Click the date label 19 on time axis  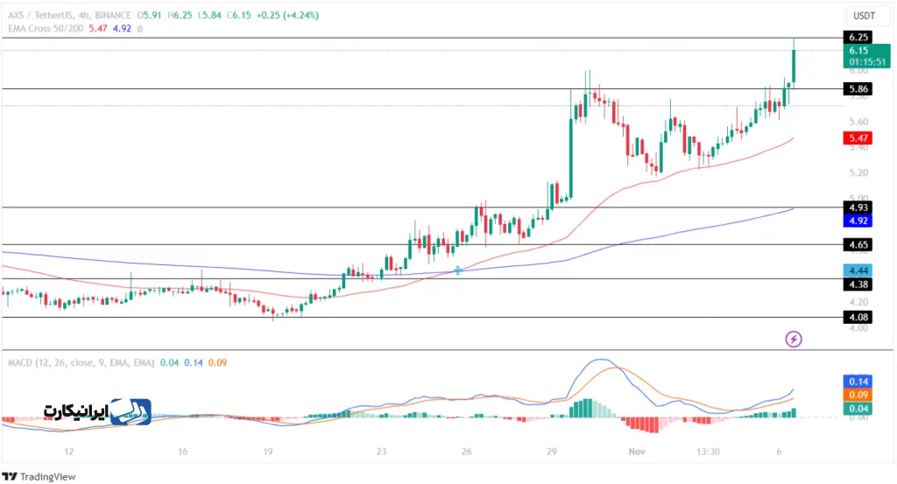(268, 452)
